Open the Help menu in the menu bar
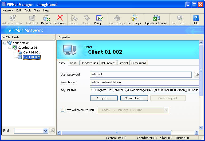The height and width of the screenshot is (141, 205). (46, 10)
